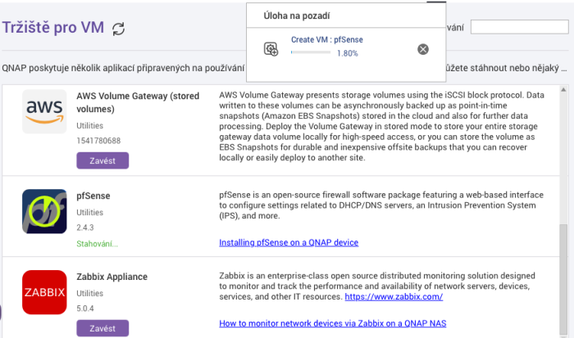The image size is (574, 338).
Task: Click the Úloha na pozadí header
Action: (297, 16)
